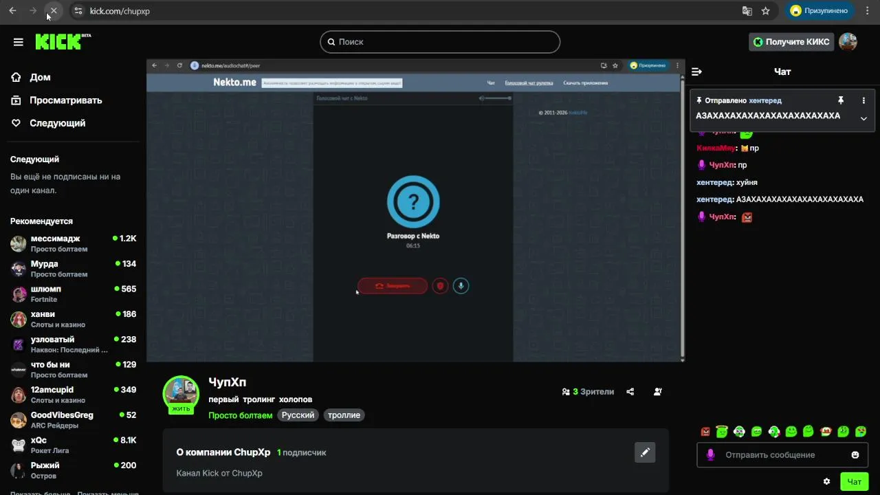880x495 pixels.
Task: Click the chat message хентеред: хуйня
Action: (x=727, y=182)
